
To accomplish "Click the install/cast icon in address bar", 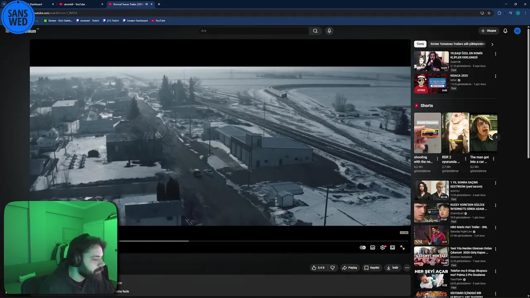I will (x=482, y=13).
